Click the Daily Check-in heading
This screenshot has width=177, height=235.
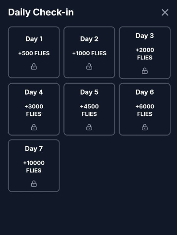[41, 12]
